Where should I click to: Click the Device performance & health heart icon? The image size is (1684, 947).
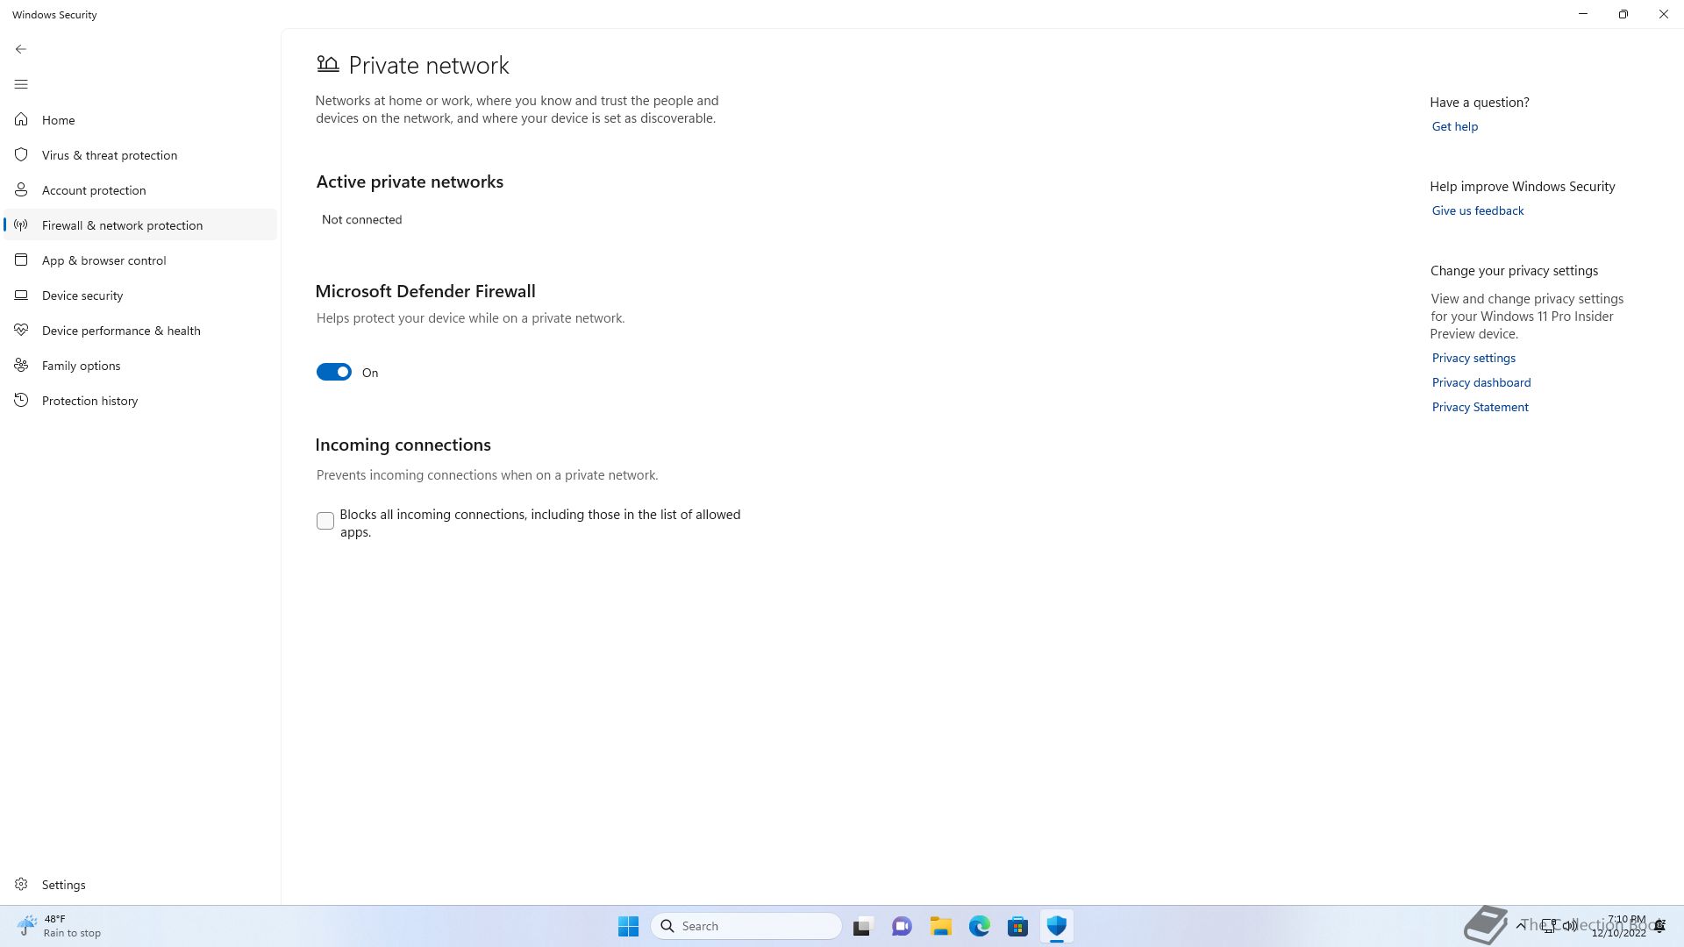[x=21, y=331]
